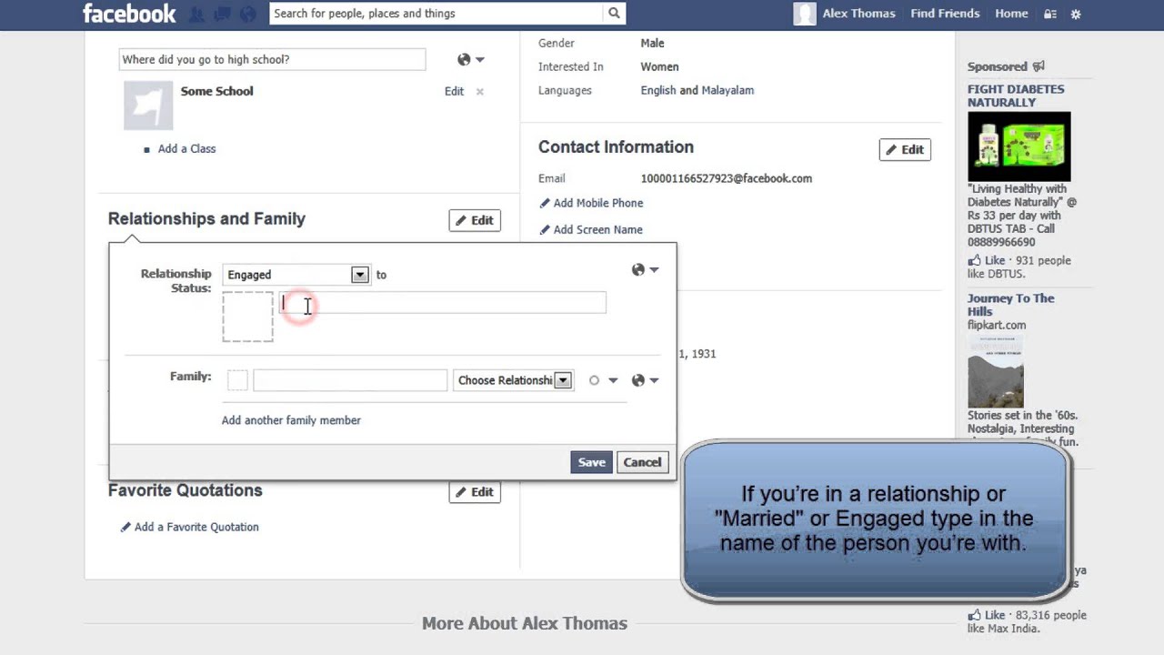1164x655 pixels.
Task: Open Alex Thomas profile link in header
Action: pyautogui.click(x=858, y=14)
